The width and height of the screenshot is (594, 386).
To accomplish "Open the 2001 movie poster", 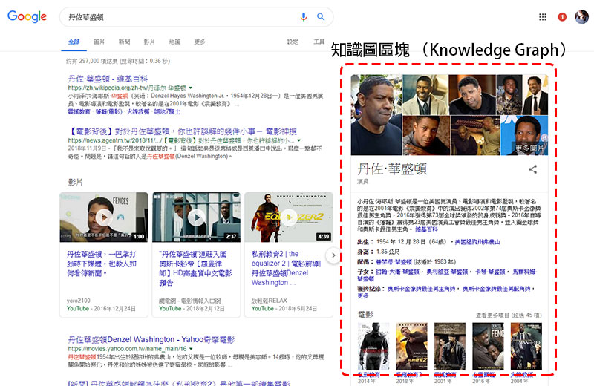I will (450, 346).
